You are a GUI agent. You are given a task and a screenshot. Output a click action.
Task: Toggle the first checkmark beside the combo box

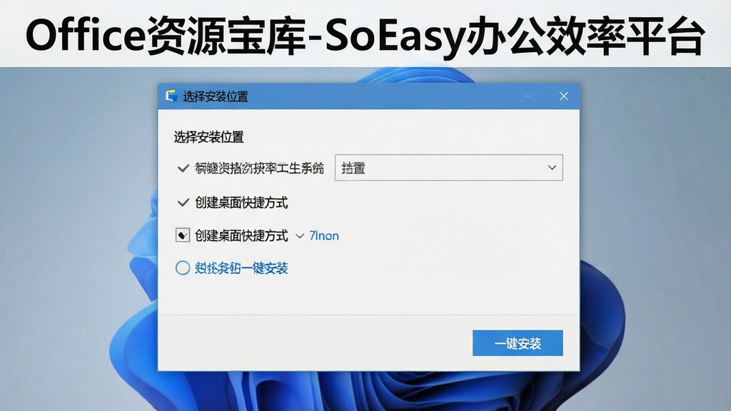[183, 168]
